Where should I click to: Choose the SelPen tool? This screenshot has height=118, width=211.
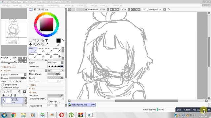(49, 55)
